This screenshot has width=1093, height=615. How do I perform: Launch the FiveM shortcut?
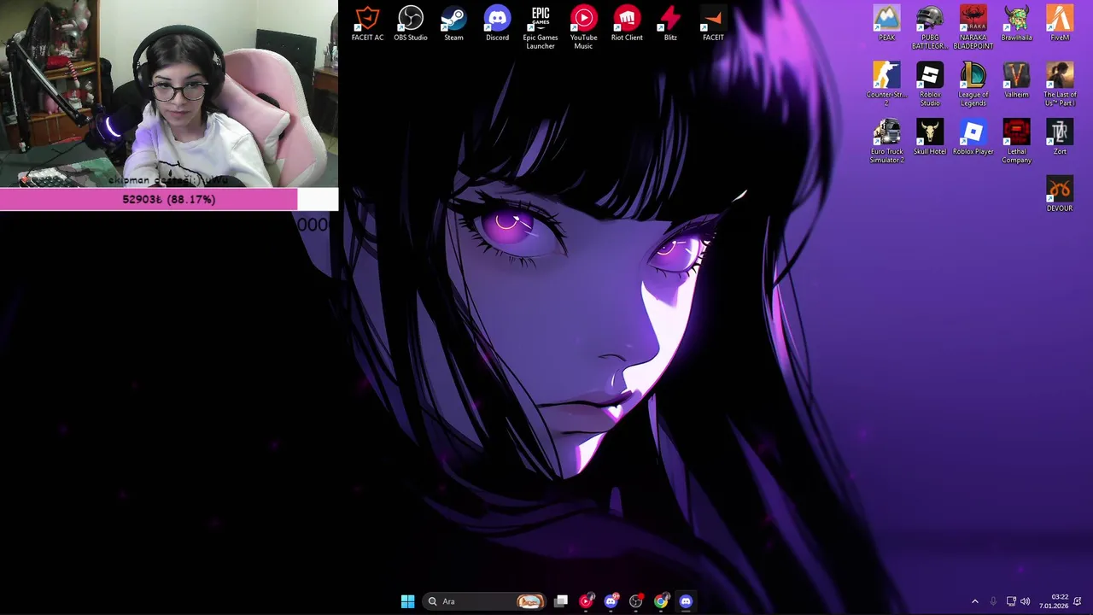[x=1060, y=24]
